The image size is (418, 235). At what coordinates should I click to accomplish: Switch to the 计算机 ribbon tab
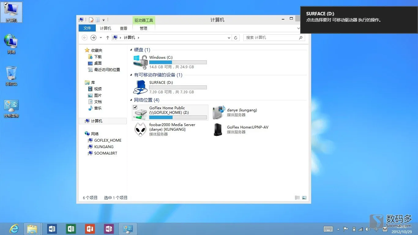[106, 28]
